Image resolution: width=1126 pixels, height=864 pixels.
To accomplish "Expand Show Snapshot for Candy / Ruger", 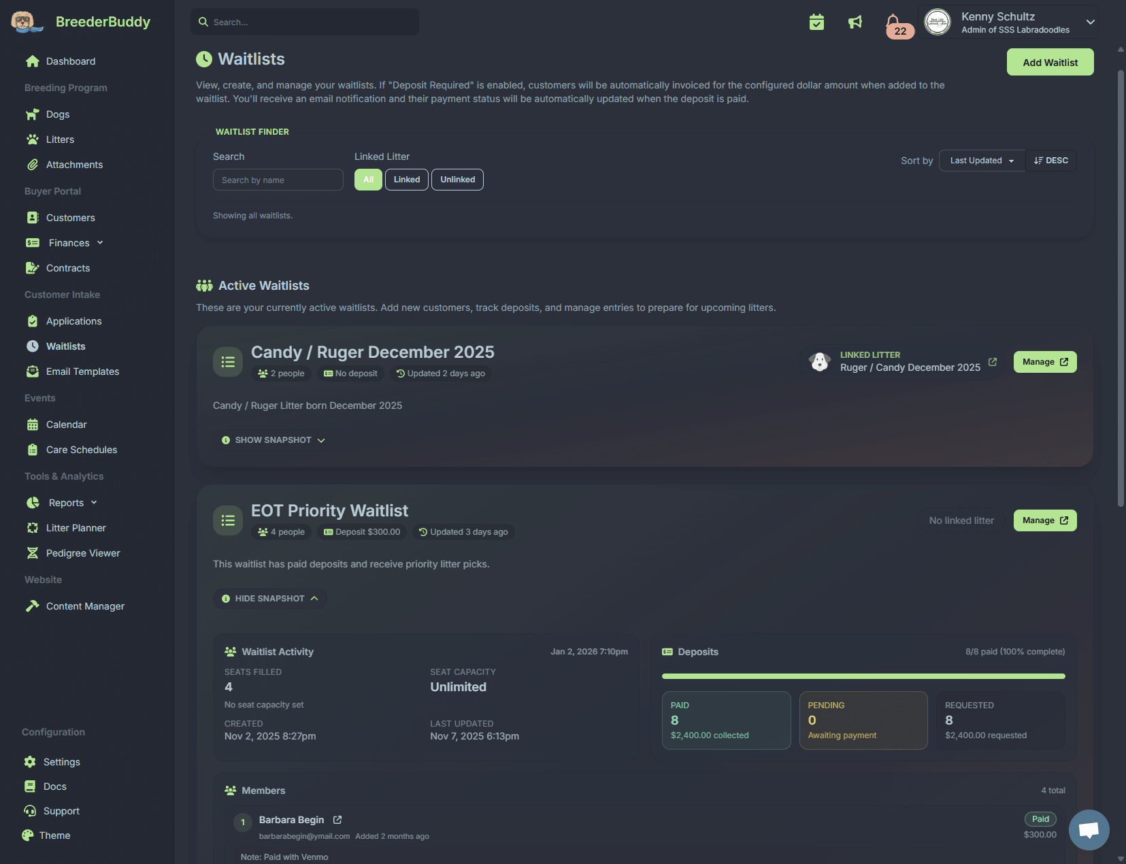I will [273, 440].
